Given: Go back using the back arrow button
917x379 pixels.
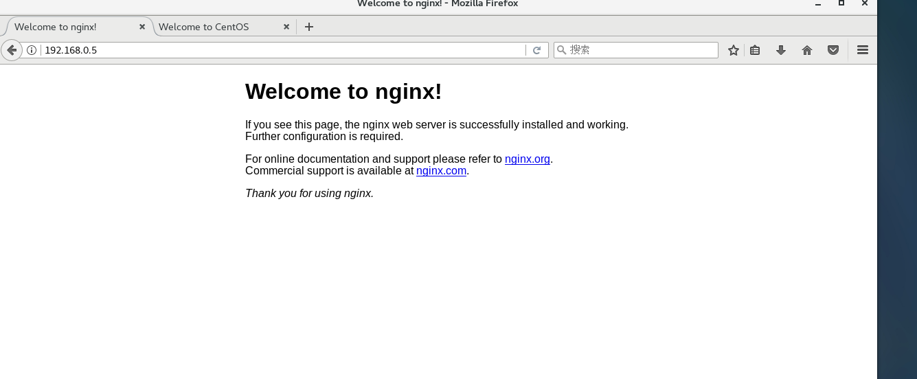Looking at the screenshot, I should pos(11,50).
